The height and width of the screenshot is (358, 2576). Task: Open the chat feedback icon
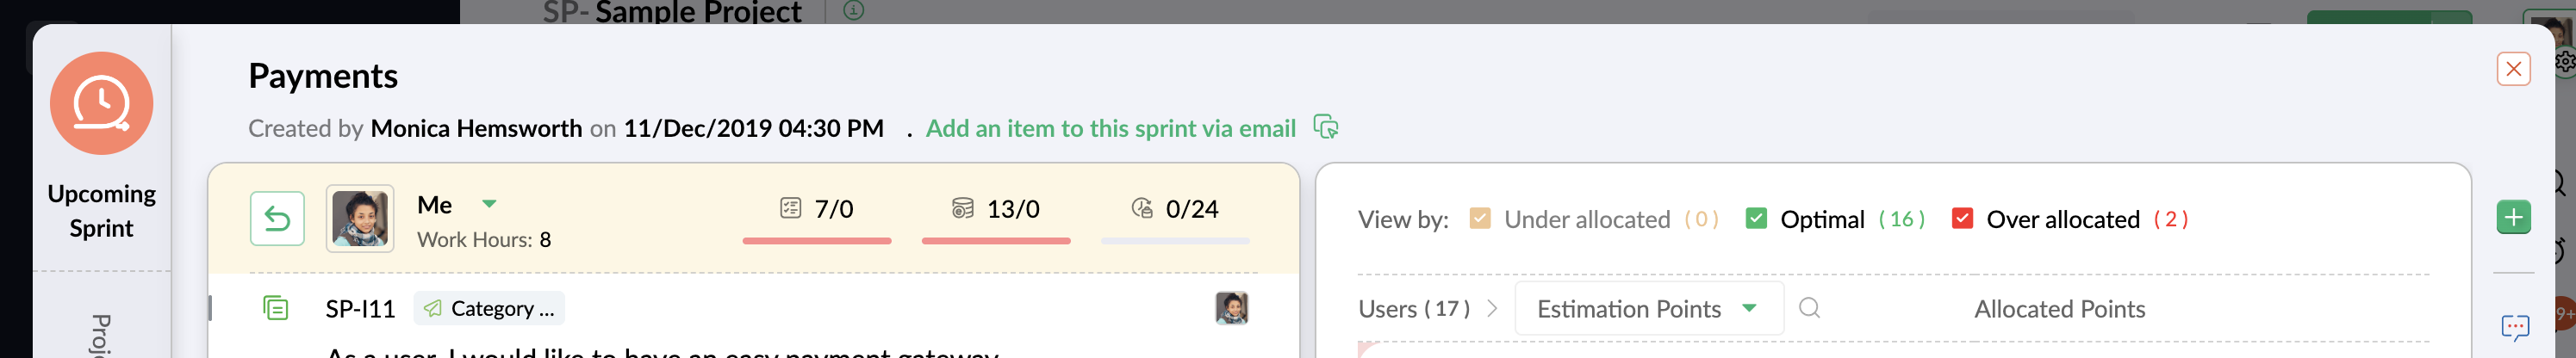(x=2514, y=326)
